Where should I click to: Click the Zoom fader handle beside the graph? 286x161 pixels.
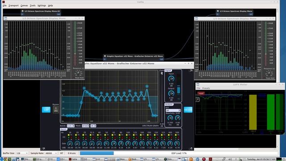pos(162,73)
